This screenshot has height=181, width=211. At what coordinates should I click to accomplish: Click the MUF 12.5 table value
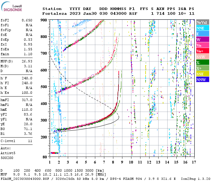click(x=68, y=174)
